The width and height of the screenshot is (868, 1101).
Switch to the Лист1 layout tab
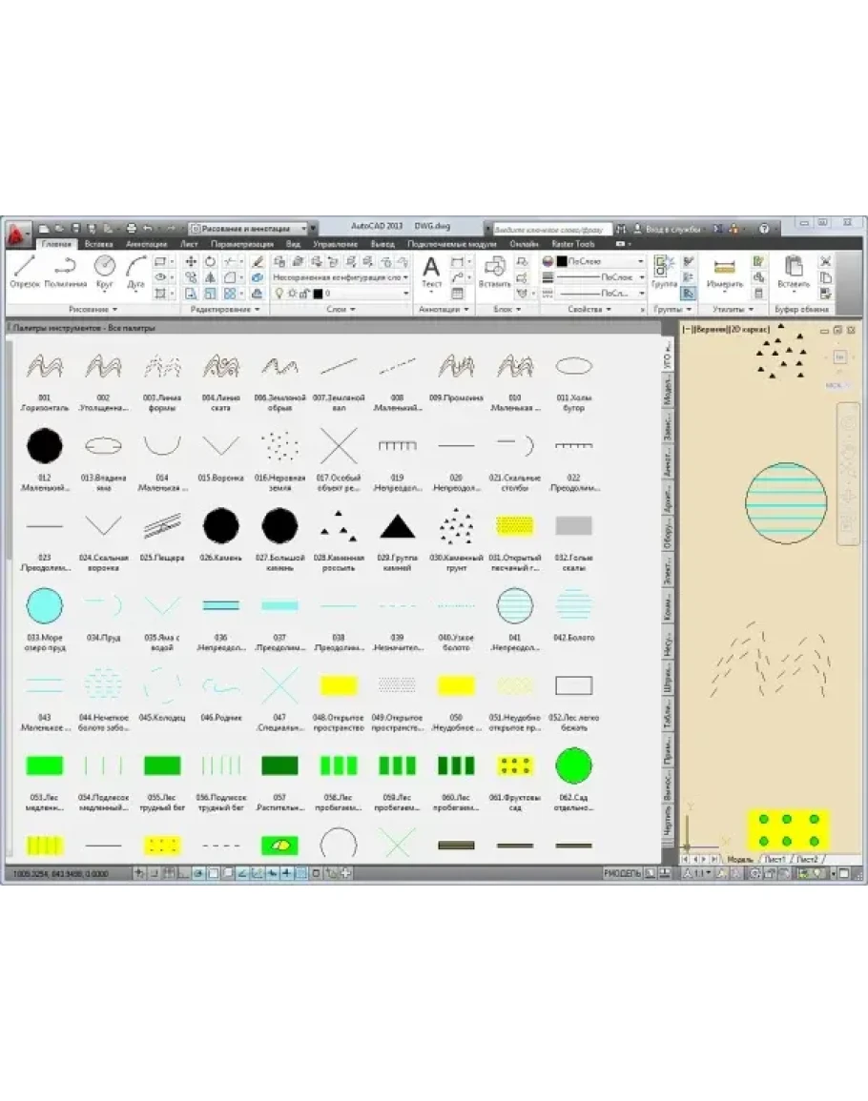[x=774, y=860]
